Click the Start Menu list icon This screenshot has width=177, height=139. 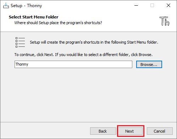[20, 42]
